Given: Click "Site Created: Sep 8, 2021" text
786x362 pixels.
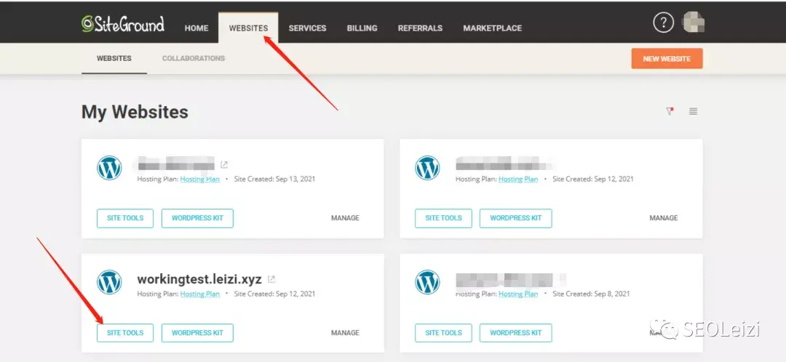Looking at the screenshot, I should point(591,294).
